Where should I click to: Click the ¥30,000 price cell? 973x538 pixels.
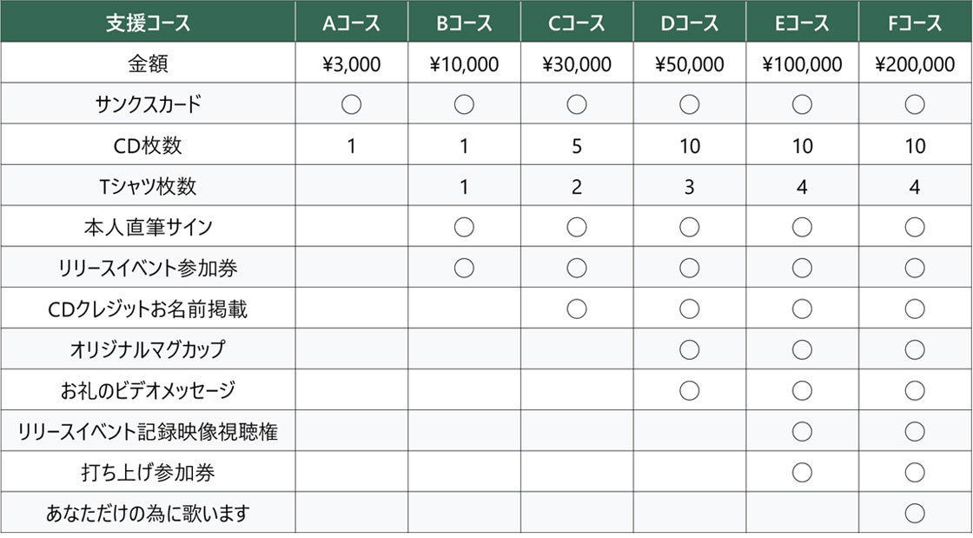[x=577, y=64]
